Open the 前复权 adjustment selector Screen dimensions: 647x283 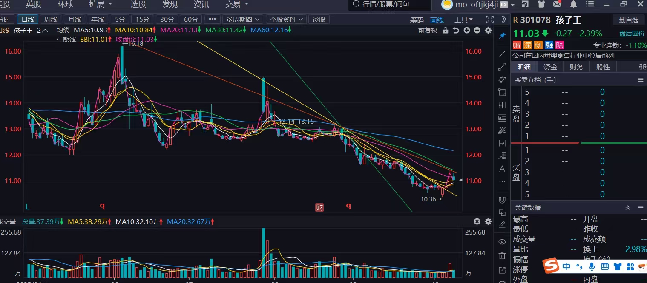[x=428, y=31]
